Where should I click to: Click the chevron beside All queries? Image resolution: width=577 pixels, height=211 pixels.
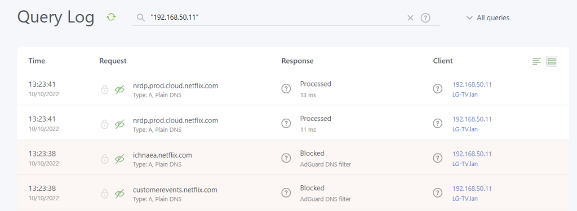tap(469, 17)
